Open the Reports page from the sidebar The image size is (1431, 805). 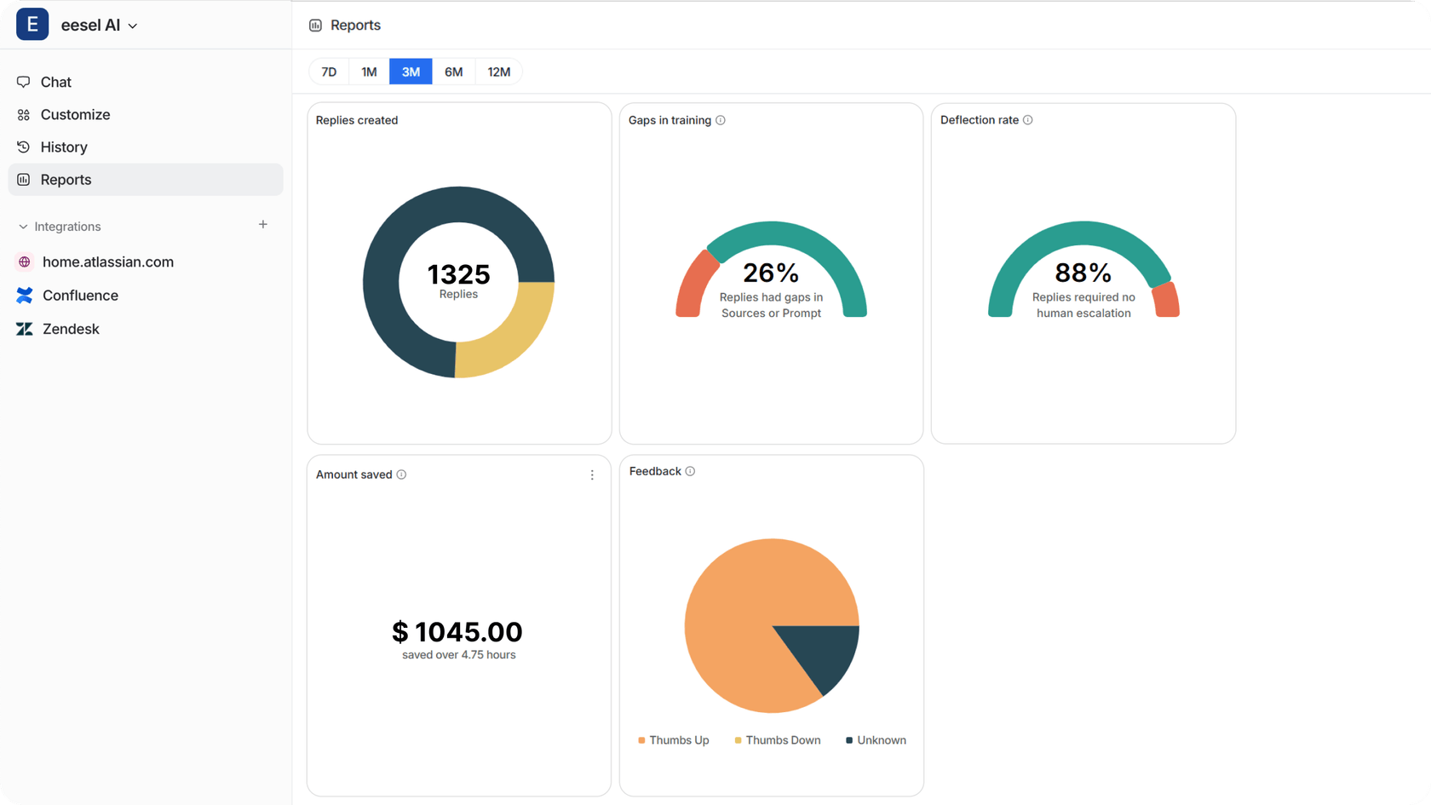65,180
